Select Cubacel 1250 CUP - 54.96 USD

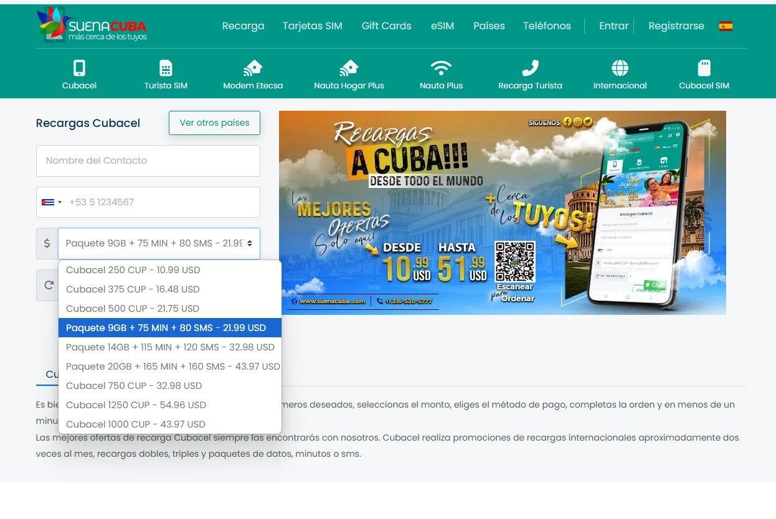tap(170, 405)
